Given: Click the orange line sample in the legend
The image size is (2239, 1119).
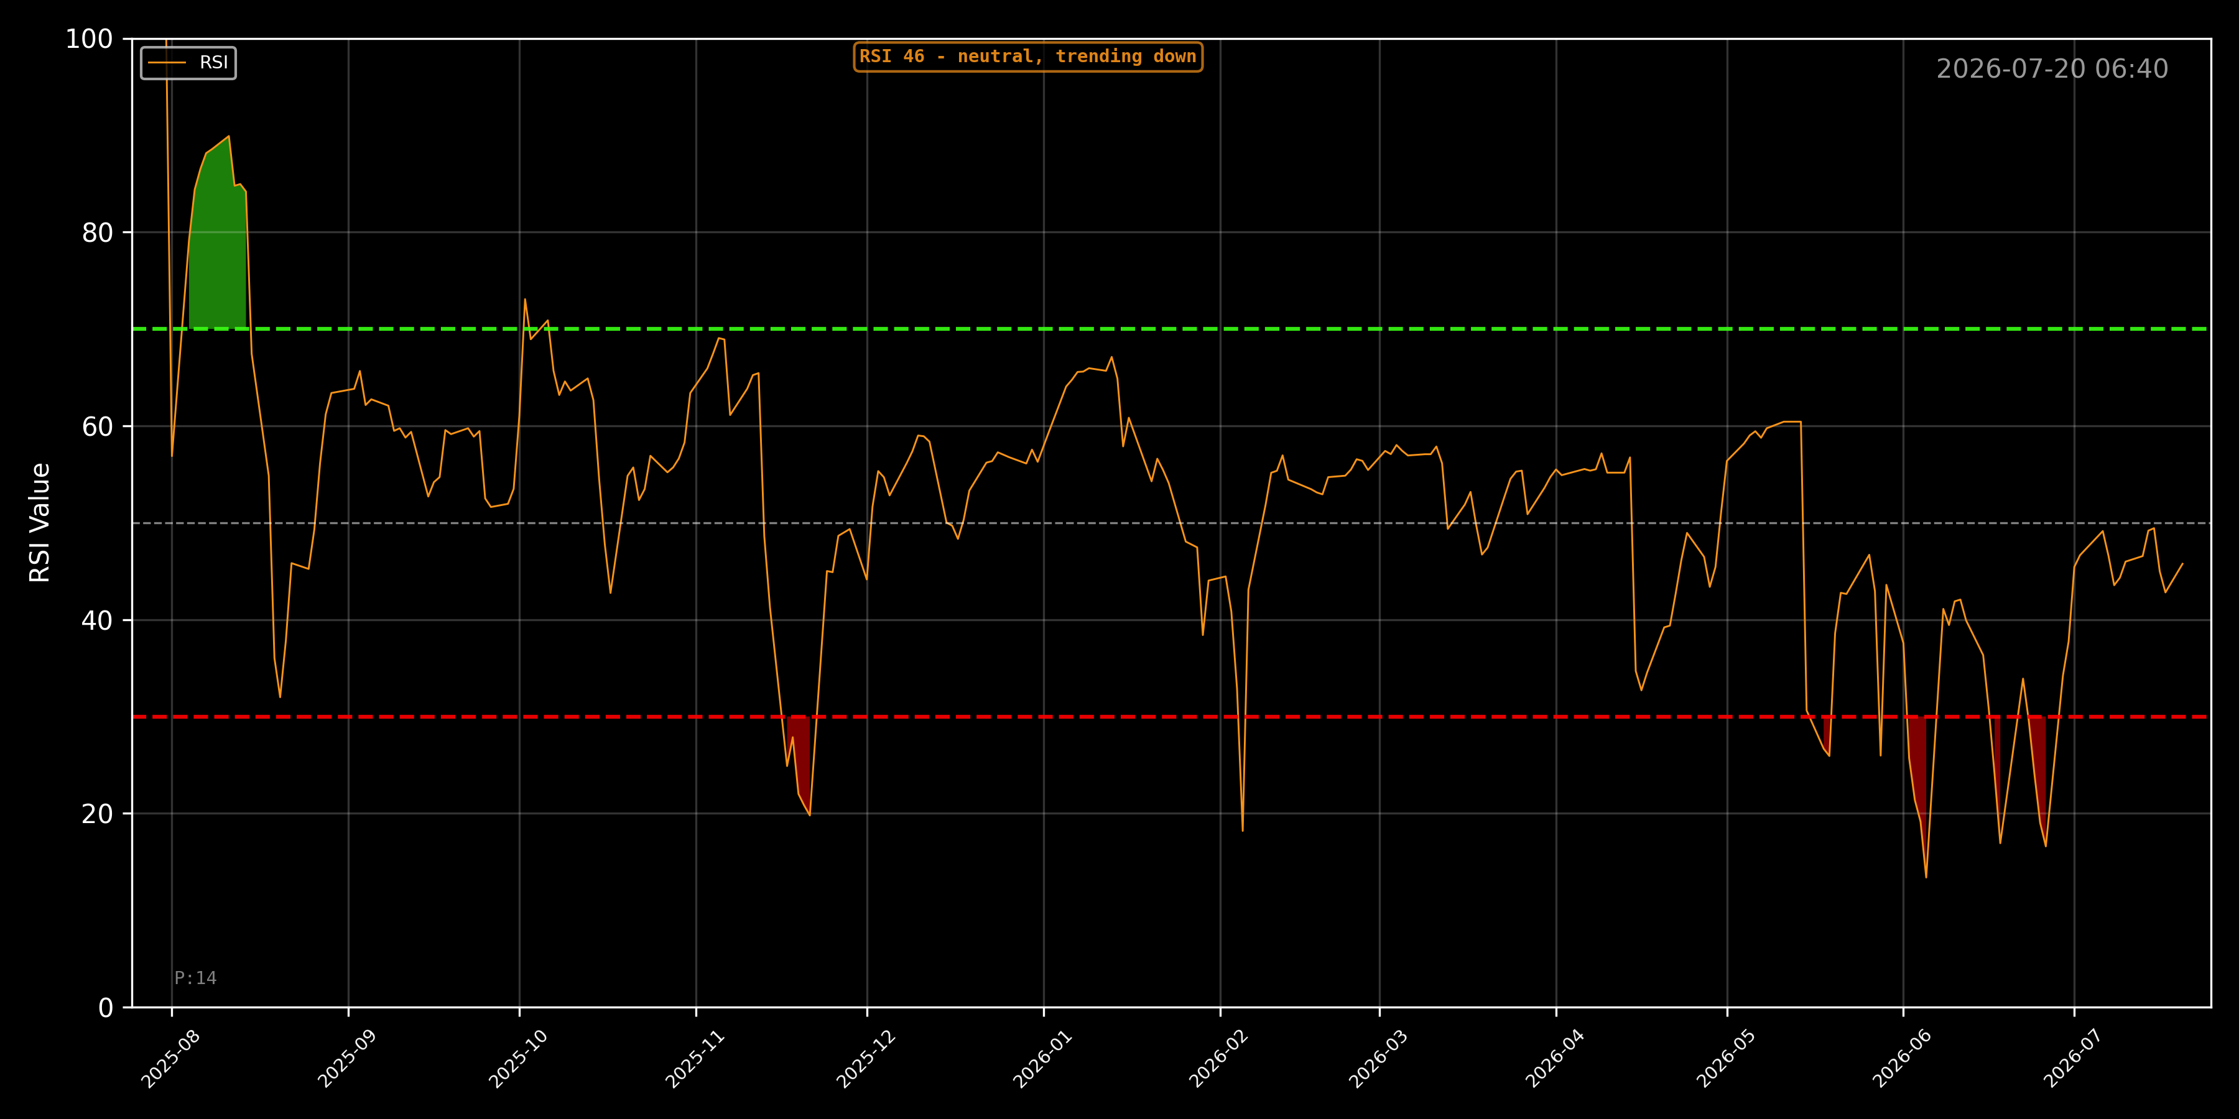Looking at the screenshot, I should (x=167, y=63).
